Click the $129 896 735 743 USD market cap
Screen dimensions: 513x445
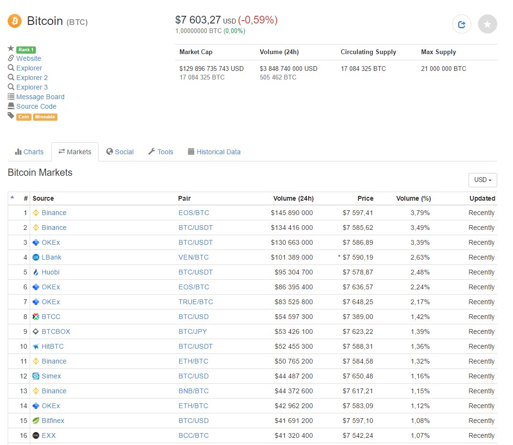pyautogui.click(x=212, y=69)
